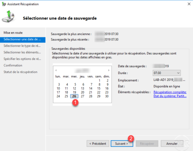The image size is (193, 151).
Task: Click the Annuler button
Action: pyautogui.click(x=172, y=143)
